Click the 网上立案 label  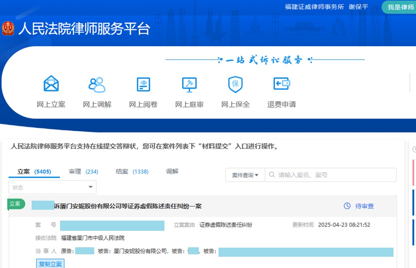(51, 104)
